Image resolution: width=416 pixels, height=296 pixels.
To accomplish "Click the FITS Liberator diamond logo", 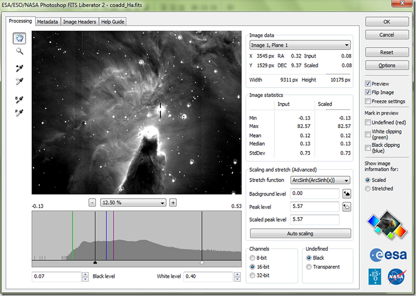I will click(387, 224).
